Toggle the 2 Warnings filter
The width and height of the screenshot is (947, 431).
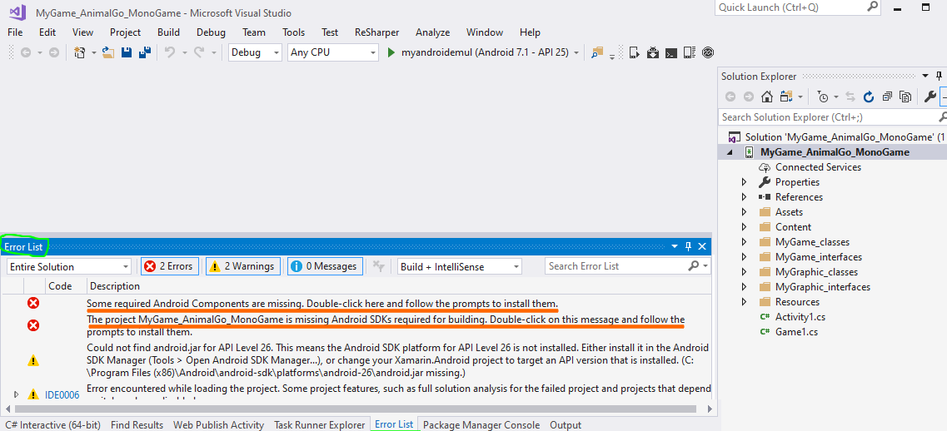click(x=242, y=266)
